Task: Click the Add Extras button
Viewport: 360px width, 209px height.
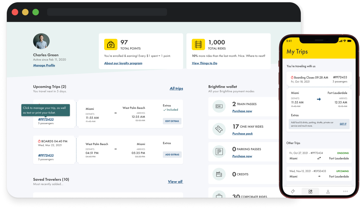Action: point(172,155)
